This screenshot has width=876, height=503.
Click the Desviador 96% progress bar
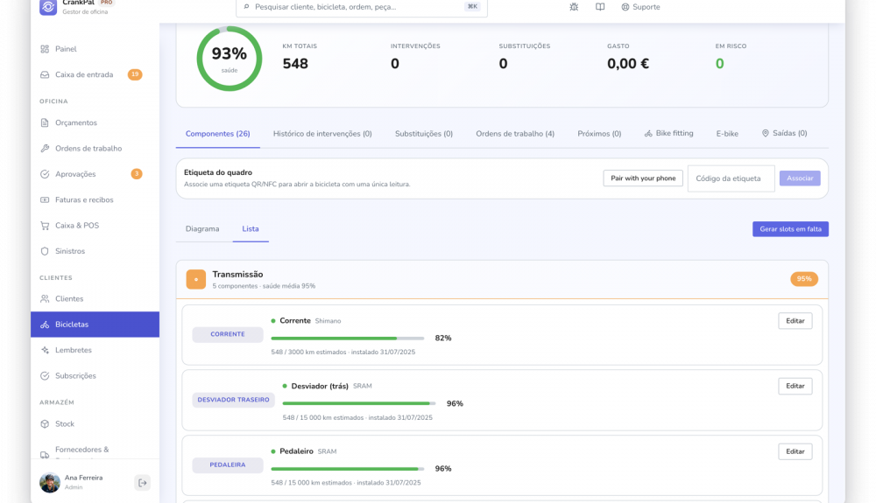coord(359,404)
